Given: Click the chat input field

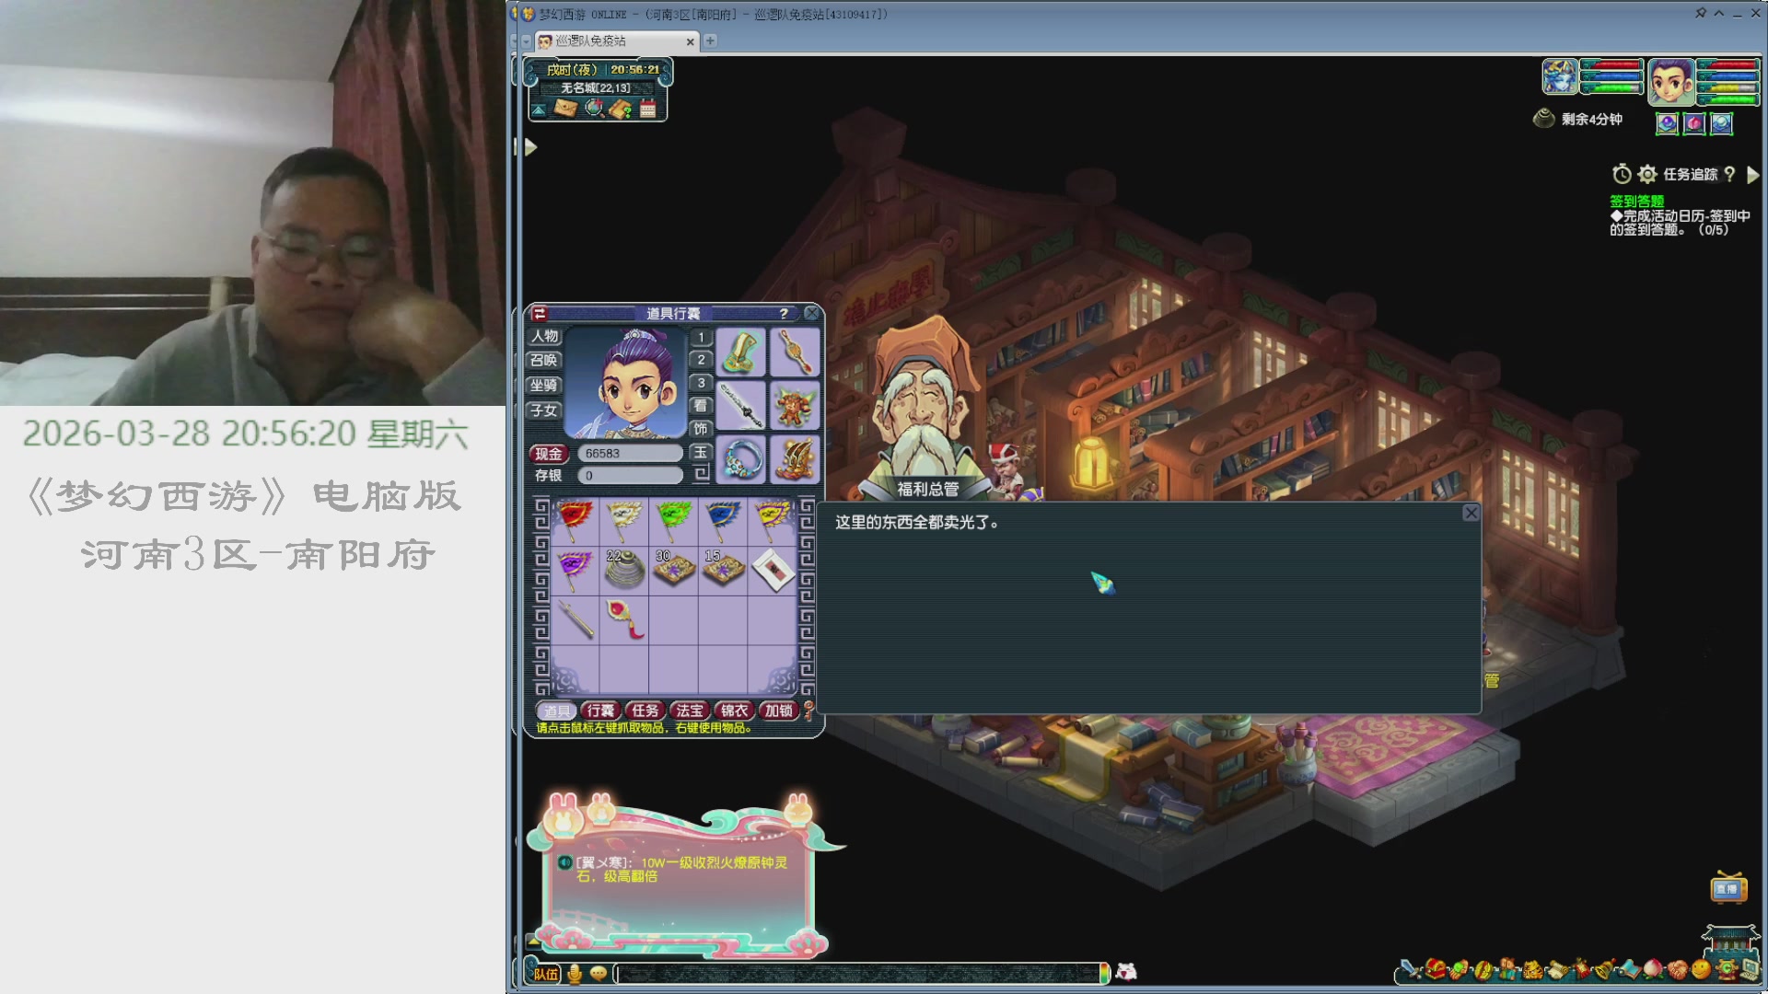Looking at the screenshot, I should 856,973.
